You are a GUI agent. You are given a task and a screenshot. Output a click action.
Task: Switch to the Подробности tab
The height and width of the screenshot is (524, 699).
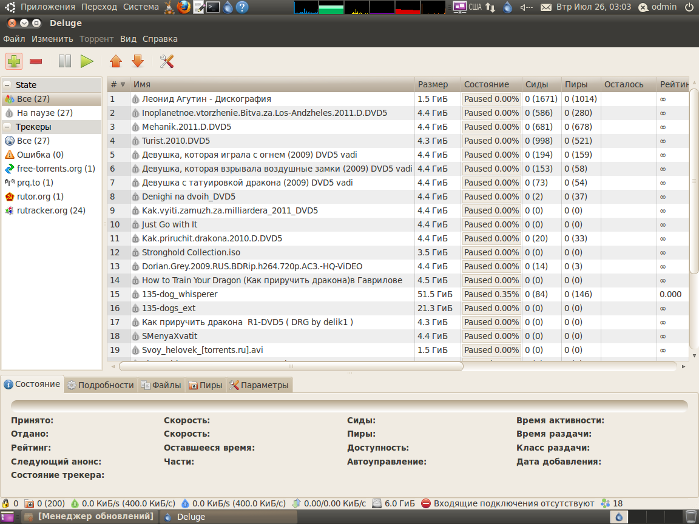tap(101, 385)
